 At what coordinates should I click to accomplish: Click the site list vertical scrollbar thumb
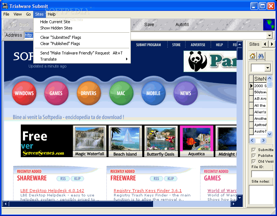(269, 84)
